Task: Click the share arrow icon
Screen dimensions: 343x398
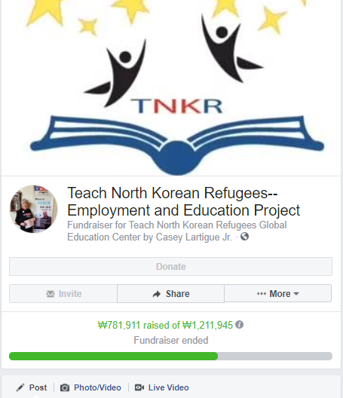Action: click(x=157, y=294)
